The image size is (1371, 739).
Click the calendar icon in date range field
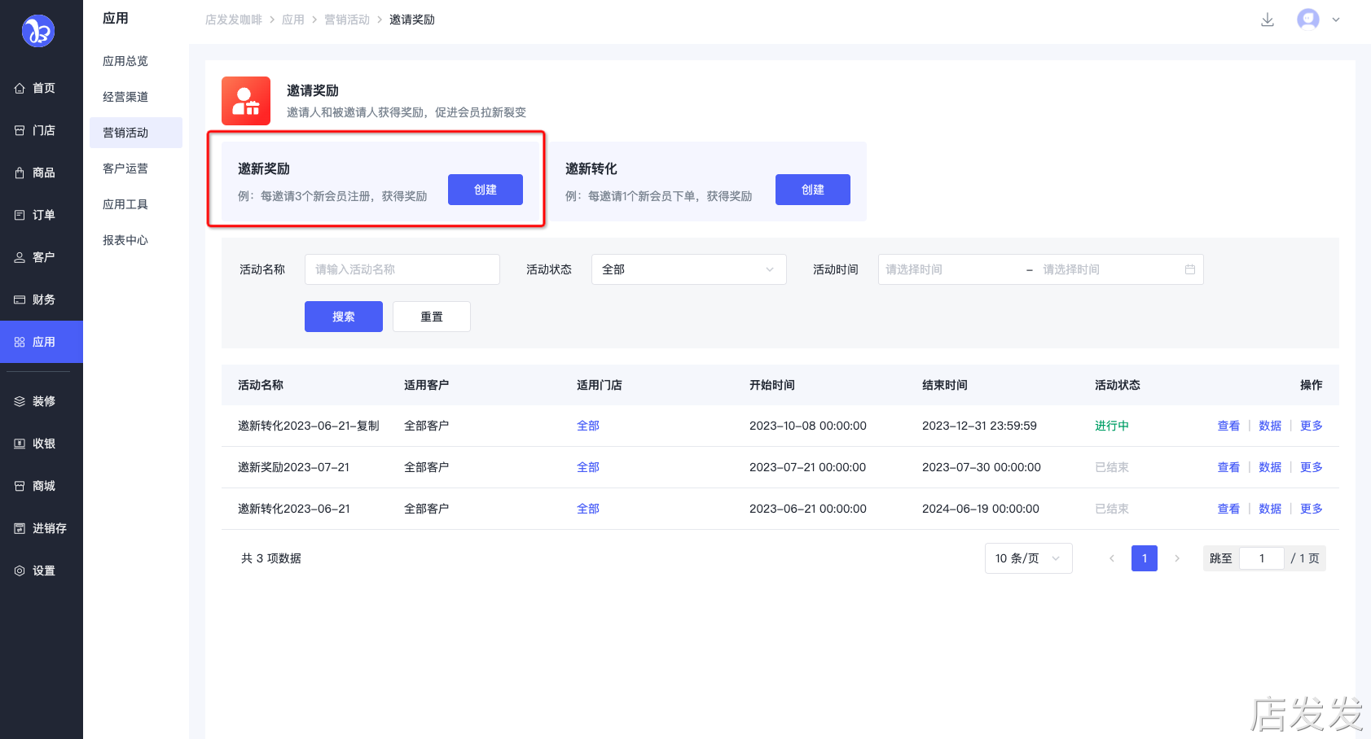point(1190,269)
